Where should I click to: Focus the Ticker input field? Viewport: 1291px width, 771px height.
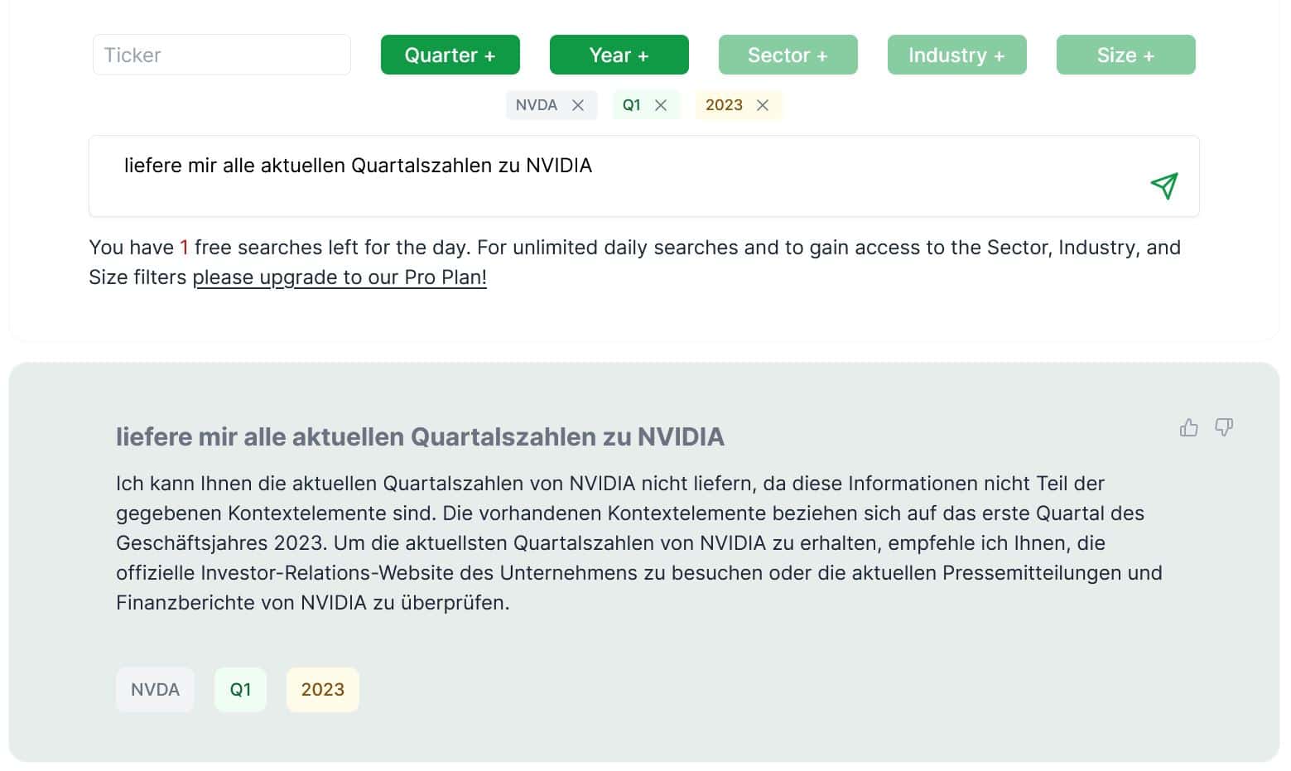[222, 55]
